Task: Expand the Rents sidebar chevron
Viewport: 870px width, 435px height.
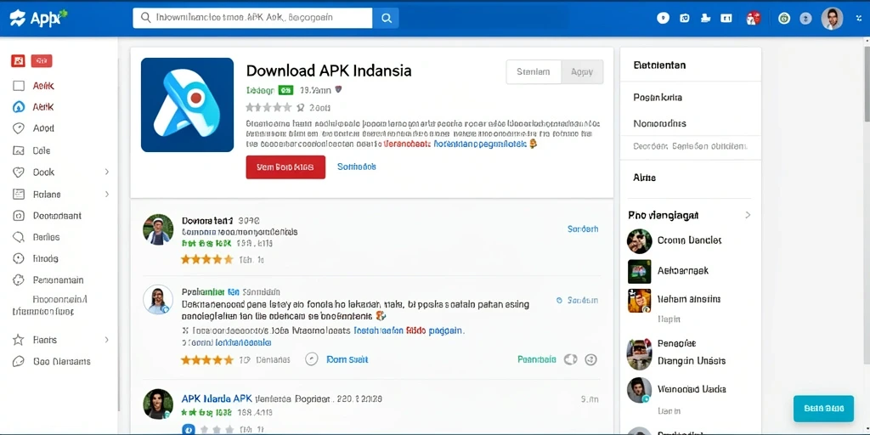Action: (x=106, y=340)
